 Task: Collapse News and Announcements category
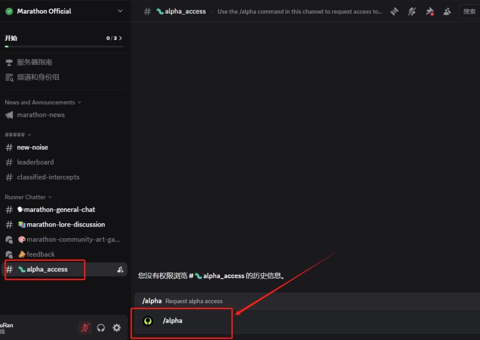(43, 102)
